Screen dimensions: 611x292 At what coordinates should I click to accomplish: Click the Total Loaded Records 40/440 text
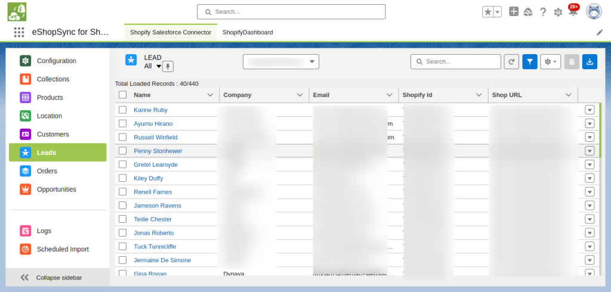click(157, 83)
